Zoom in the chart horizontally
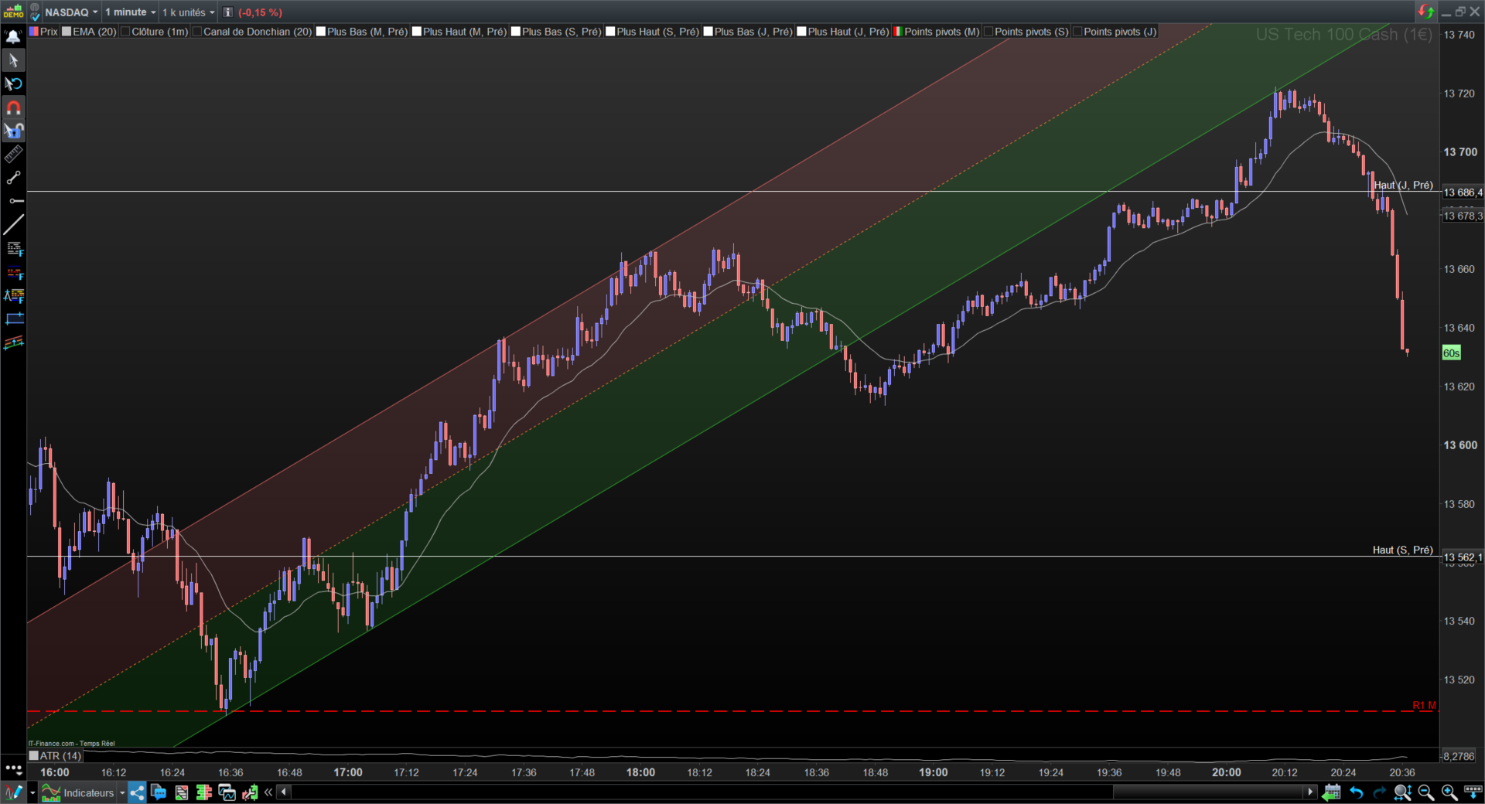Image resolution: width=1485 pixels, height=804 pixels. (x=1449, y=792)
